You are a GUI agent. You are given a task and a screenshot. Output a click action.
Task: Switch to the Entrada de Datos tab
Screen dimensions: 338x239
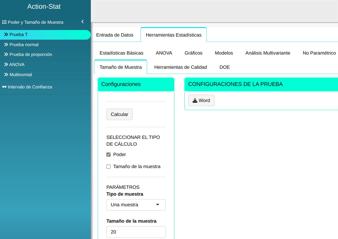coord(115,35)
